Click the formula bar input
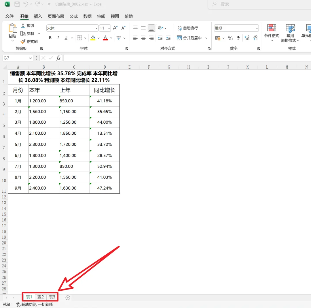Screen dimensions: 311x308 click(187, 58)
